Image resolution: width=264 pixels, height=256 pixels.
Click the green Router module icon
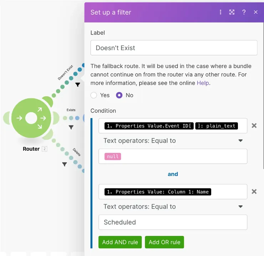click(x=31, y=118)
